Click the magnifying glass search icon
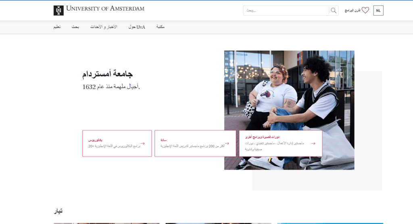 click(x=334, y=10)
